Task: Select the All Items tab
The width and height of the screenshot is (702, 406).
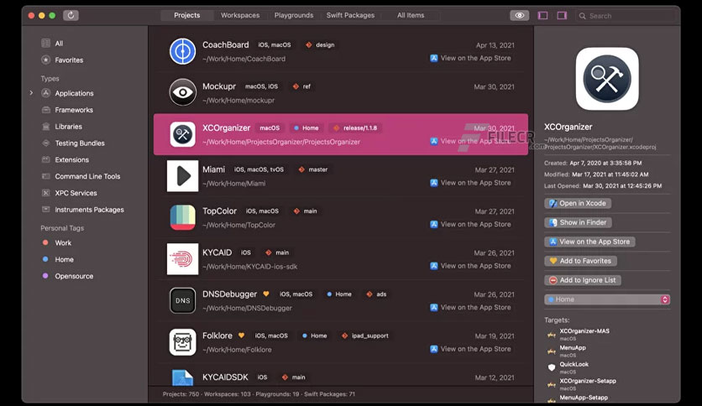Action: coord(411,15)
